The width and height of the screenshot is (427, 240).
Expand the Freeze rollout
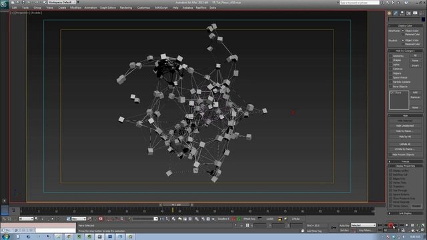click(405, 161)
